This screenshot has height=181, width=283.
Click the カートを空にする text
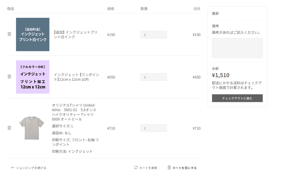click(x=184, y=168)
